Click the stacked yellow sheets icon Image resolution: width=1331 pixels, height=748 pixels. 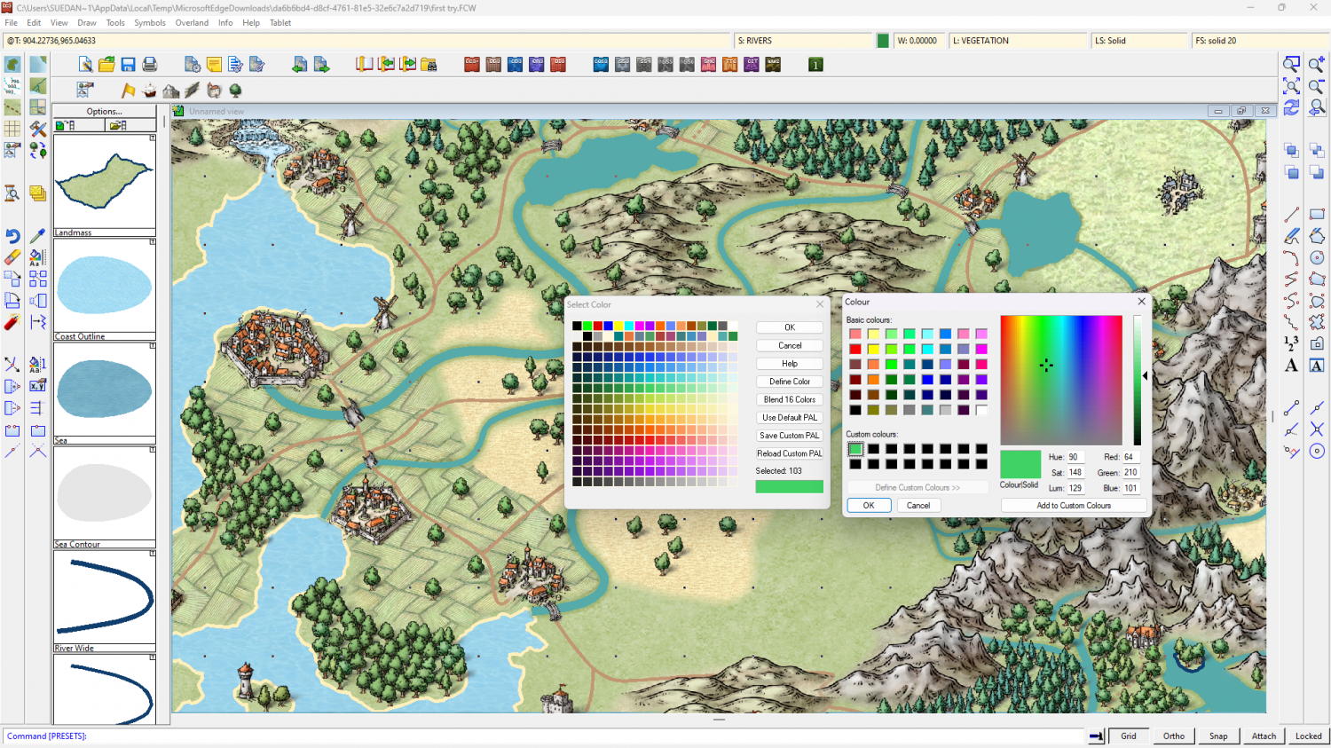(x=37, y=193)
